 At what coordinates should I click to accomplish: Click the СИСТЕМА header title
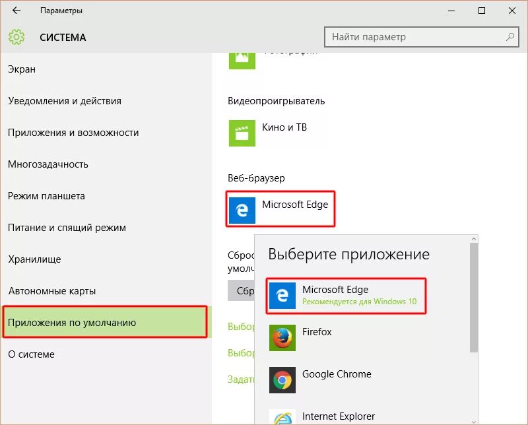(x=63, y=37)
